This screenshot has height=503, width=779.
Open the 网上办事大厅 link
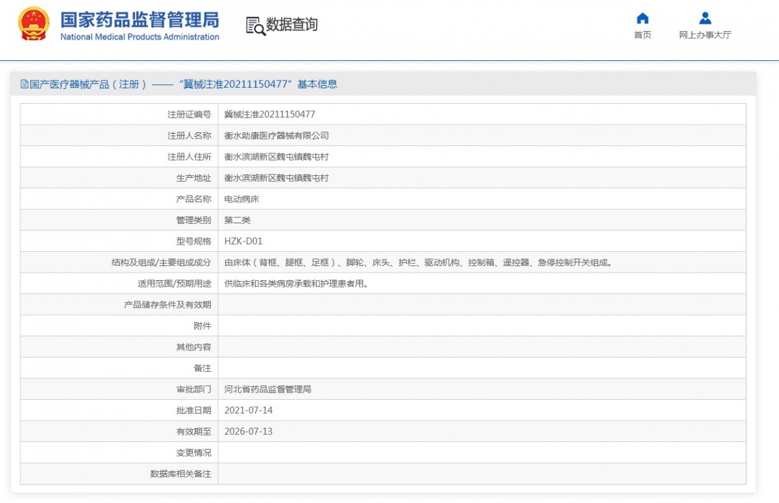(705, 35)
